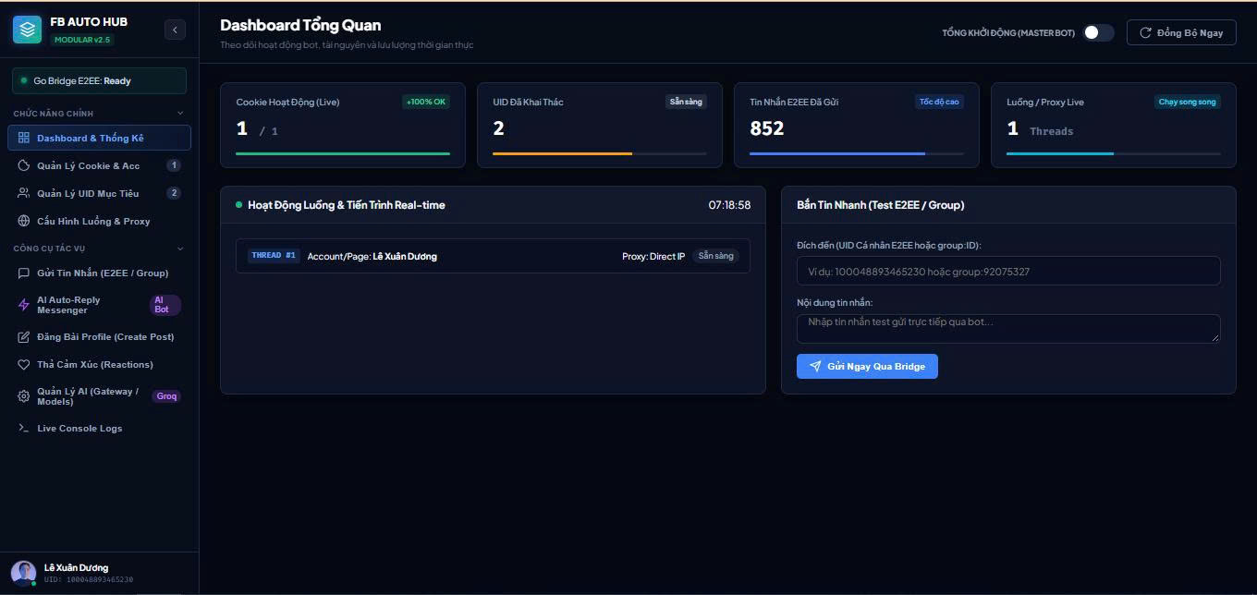This screenshot has height=595, width=1257.
Task: Click the users icon beside Quản Lý UID Mục Tiêu
Action: (24, 193)
